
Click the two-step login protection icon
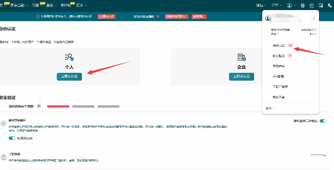4,124
